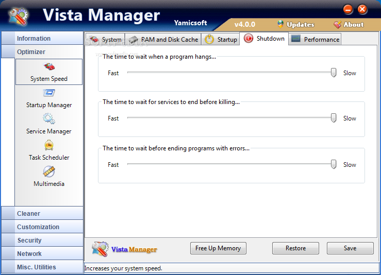Click the Restore button

pos(295,248)
